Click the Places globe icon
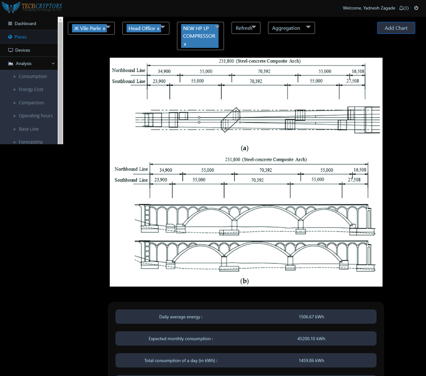Image resolution: width=426 pixels, height=376 pixels. pyautogui.click(x=10, y=37)
